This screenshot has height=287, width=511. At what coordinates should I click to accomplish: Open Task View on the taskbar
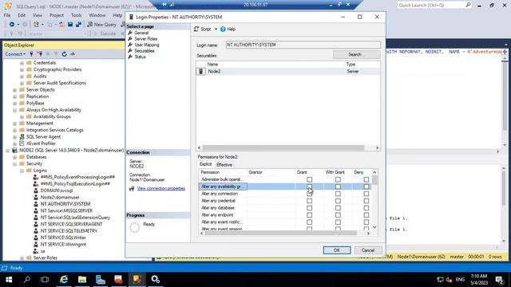click(45, 280)
